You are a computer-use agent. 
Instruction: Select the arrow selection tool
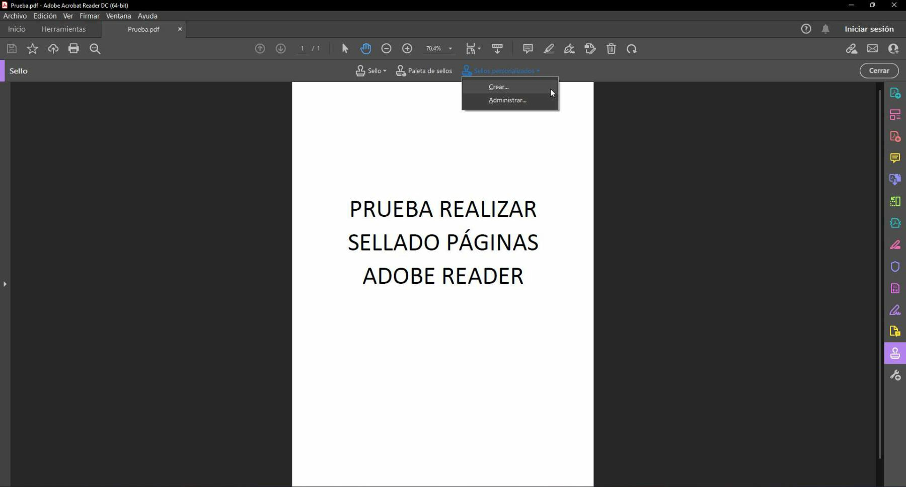[345, 49]
